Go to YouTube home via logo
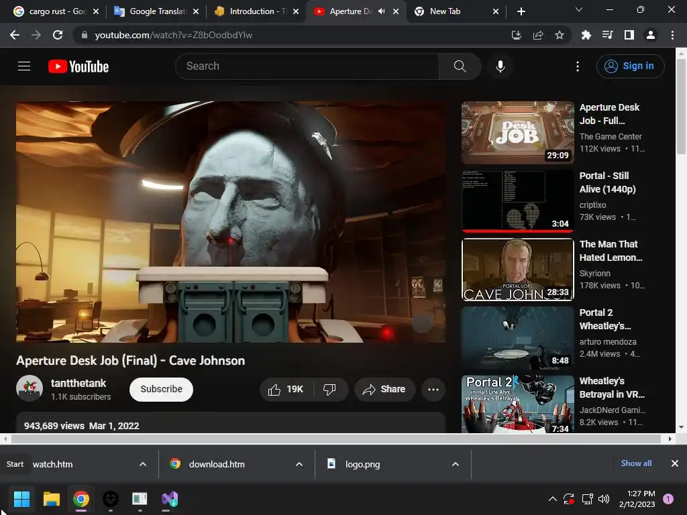The image size is (687, 515). (x=78, y=66)
